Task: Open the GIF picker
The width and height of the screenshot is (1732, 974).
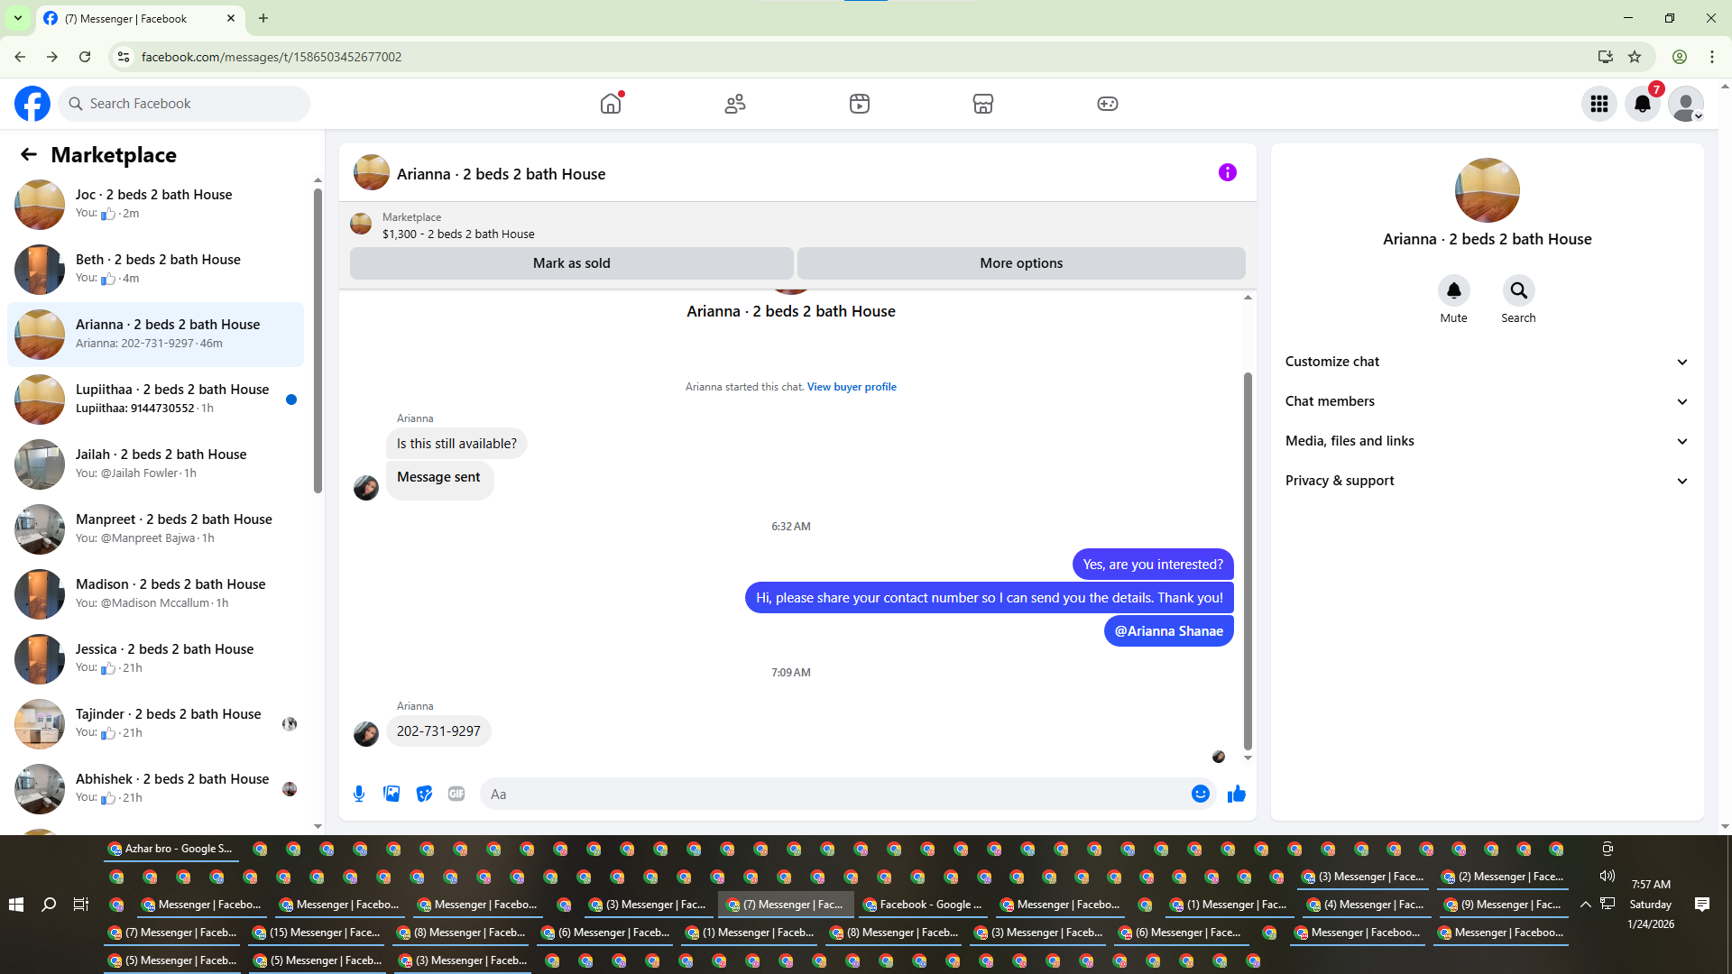Action: 456,794
